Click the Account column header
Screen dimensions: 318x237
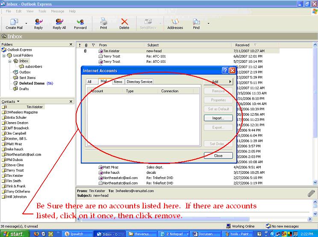point(105,91)
